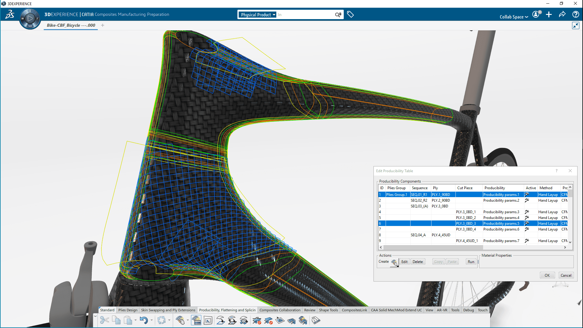Select the Shape Tools icon in toolbar
Viewport: 583px width, 328px height.
(328, 310)
